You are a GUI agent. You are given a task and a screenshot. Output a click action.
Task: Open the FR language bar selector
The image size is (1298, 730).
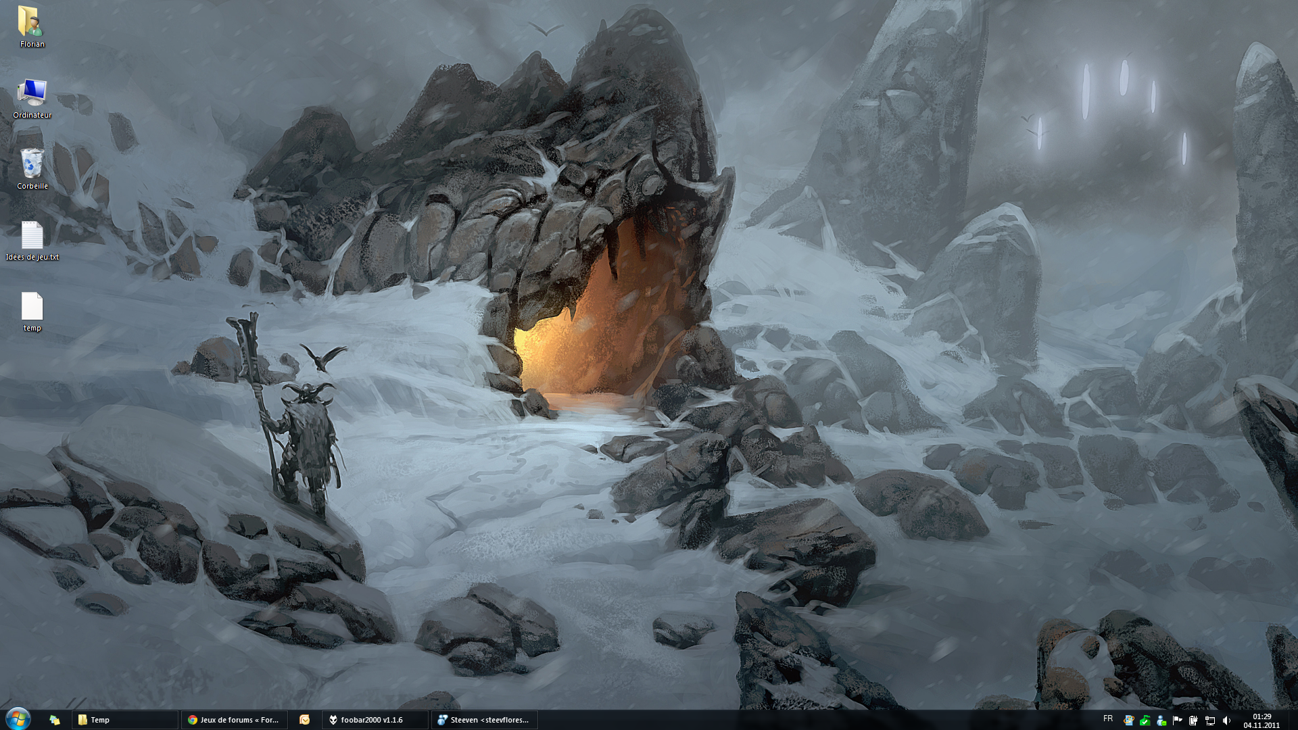tap(1107, 719)
